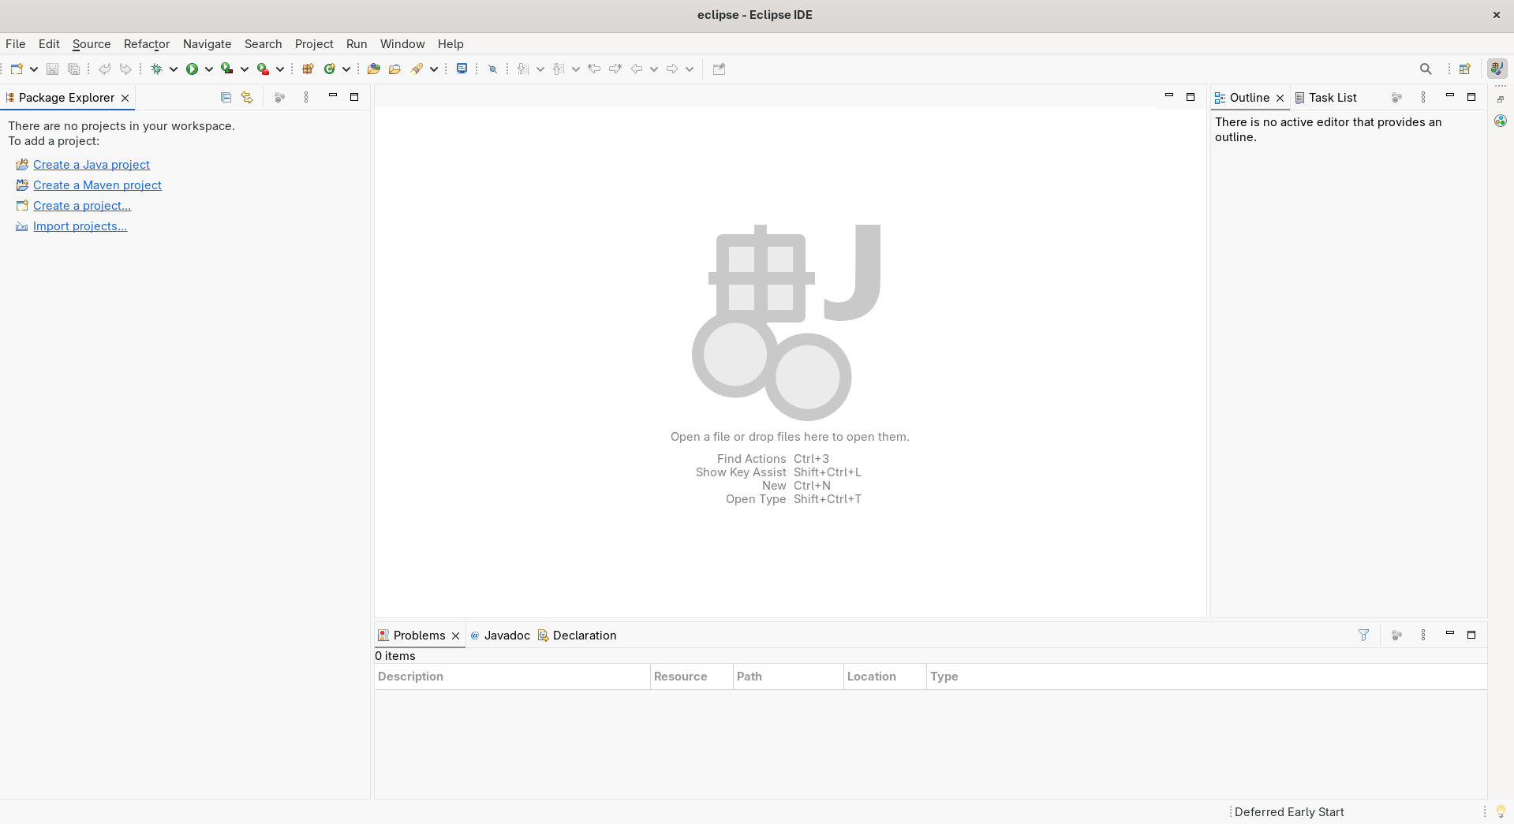Click the colored circles view icon in right trim

(x=1501, y=121)
